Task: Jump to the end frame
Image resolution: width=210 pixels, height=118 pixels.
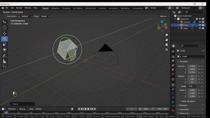Action: click(95, 109)
